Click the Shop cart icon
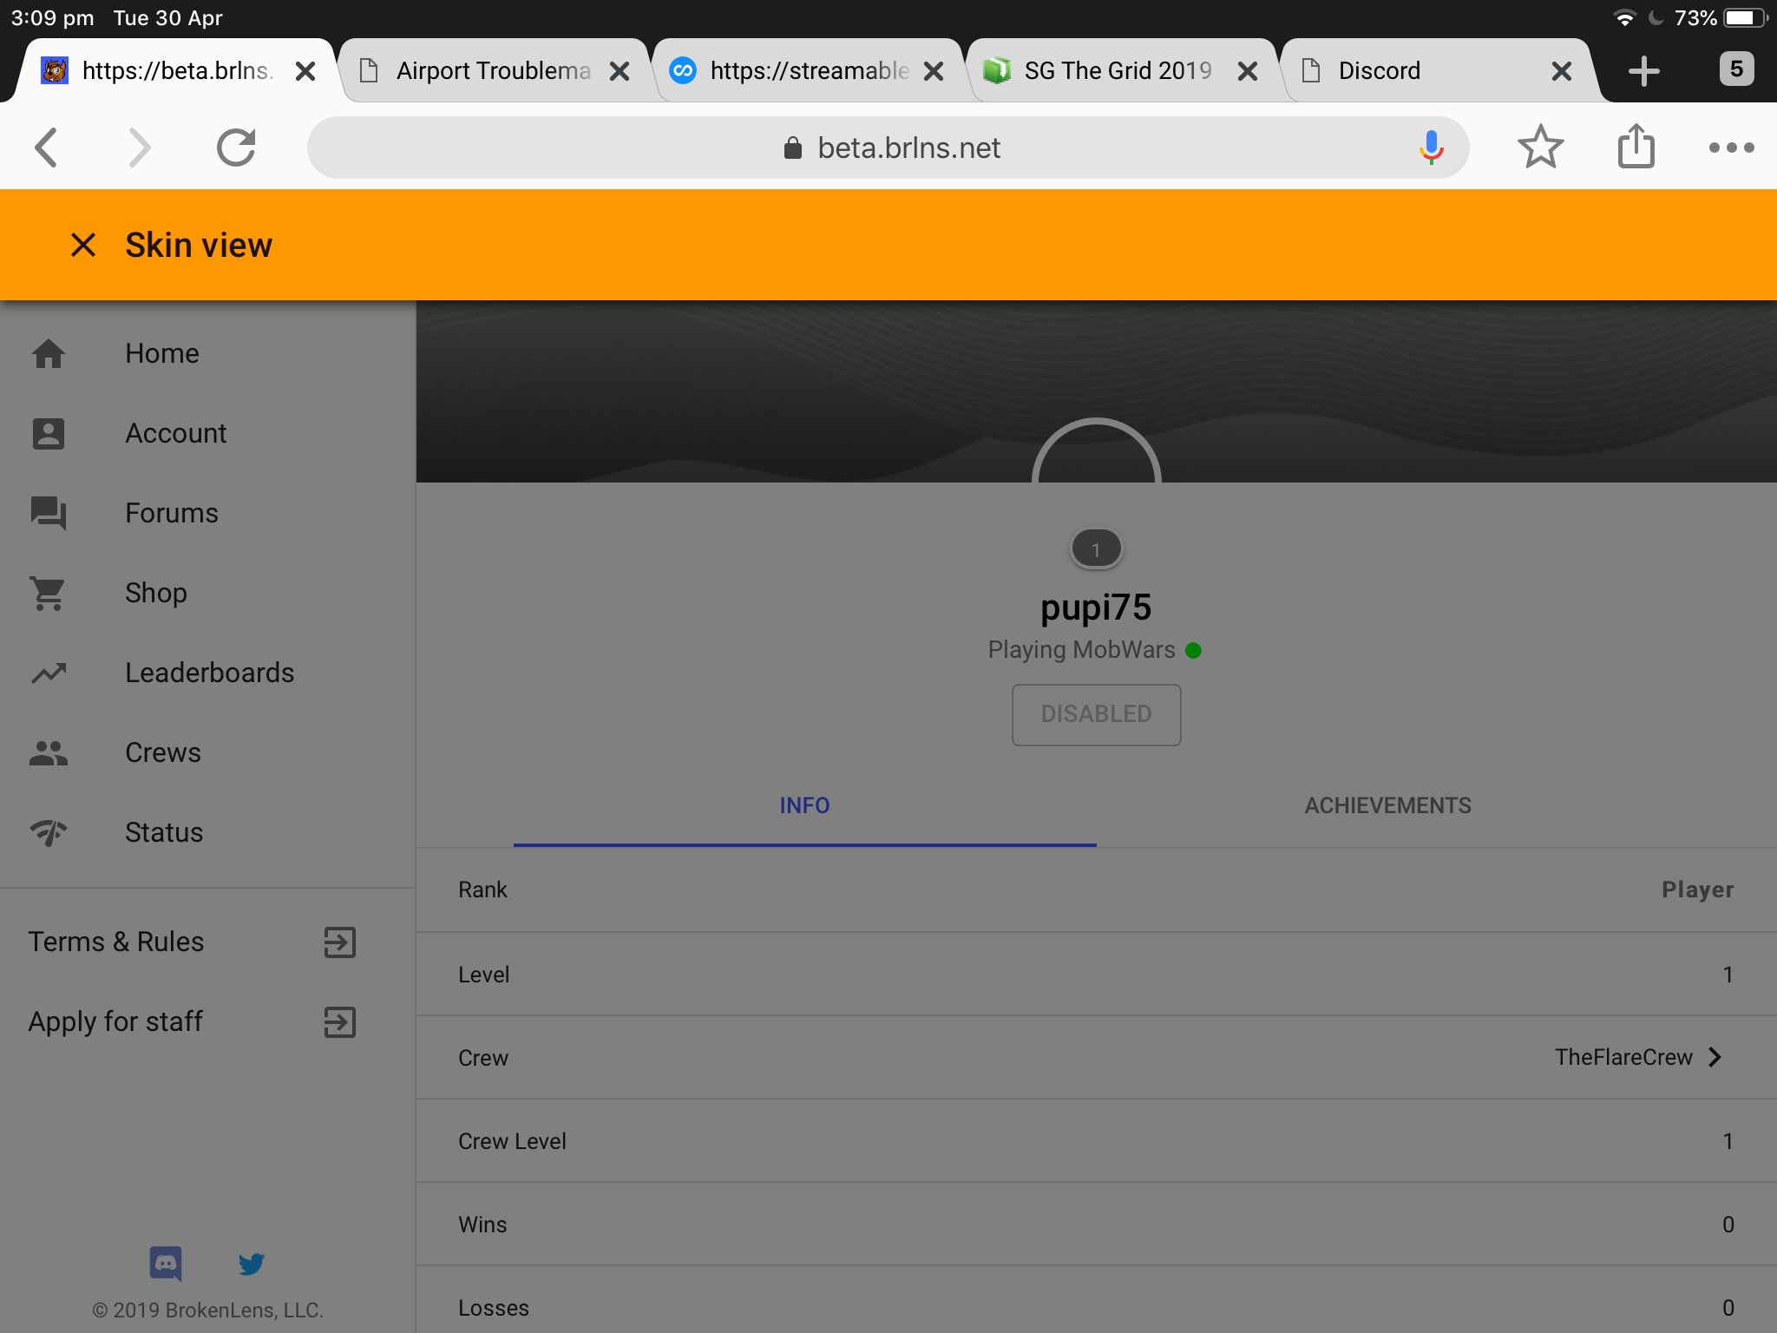The width and height of the screenshot is (1777, 1333). [x=49, y=593]
